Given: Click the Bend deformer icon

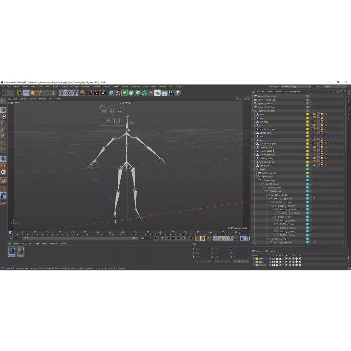Looking at the screenshot, I should (x=158, y=93).
